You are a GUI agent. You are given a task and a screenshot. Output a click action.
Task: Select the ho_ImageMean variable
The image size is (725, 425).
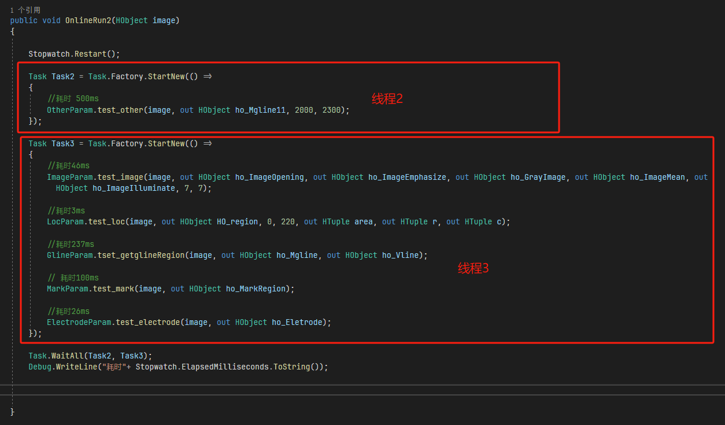tap(657, 177)
